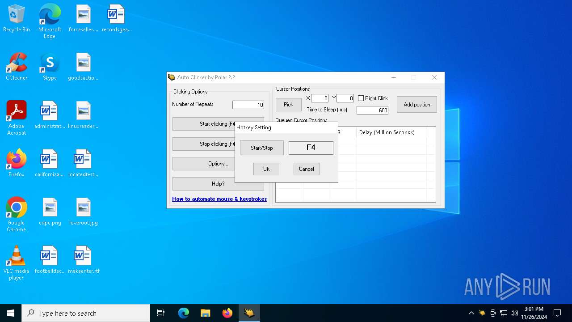Open Task View on the taskbar
Viewport: 572px width, 322px height.
tap(161, 313)
